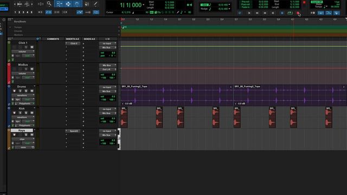Enable input monitoring on Kick track
This screenshot has width=347, height=195.
pyautogui.click(x=20, y=113)
